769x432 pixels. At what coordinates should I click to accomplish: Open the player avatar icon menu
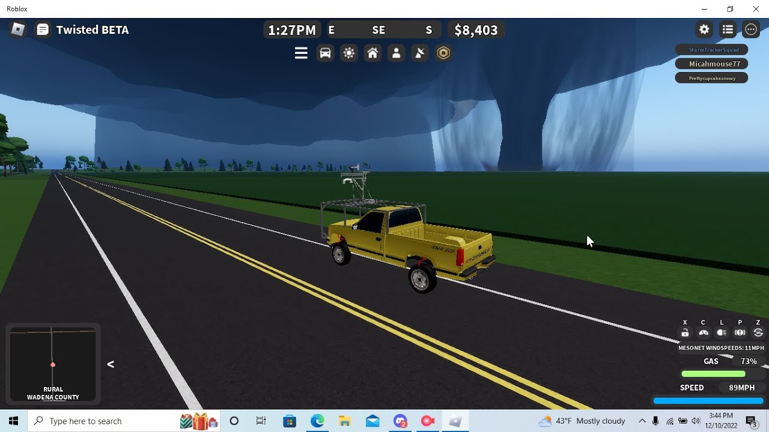397,53
